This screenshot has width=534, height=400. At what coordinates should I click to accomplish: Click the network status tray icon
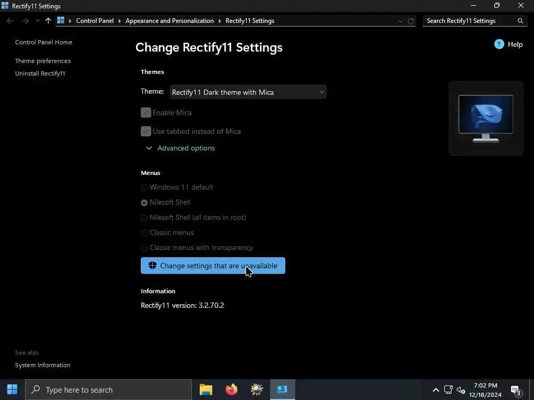(448, 390)
